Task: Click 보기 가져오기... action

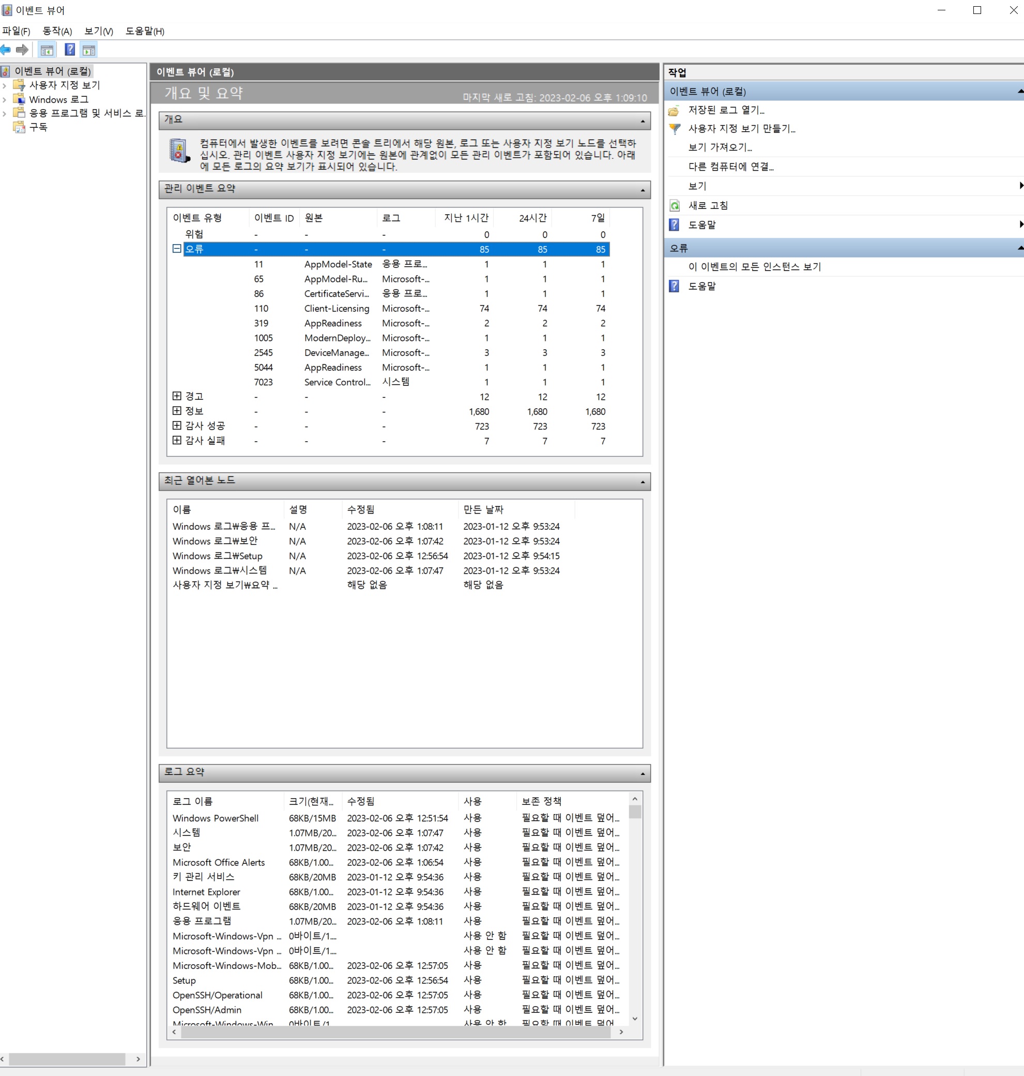Action: click(720, 147)
